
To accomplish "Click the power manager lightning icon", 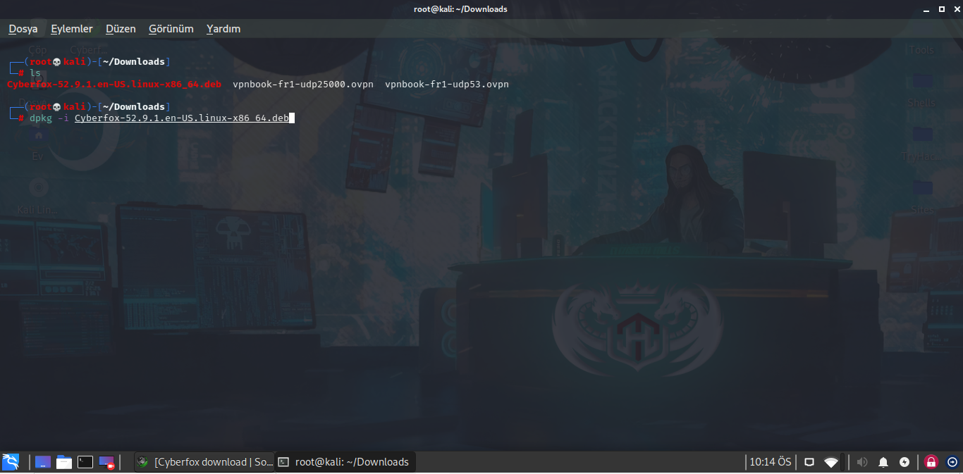I will point(904,462).
